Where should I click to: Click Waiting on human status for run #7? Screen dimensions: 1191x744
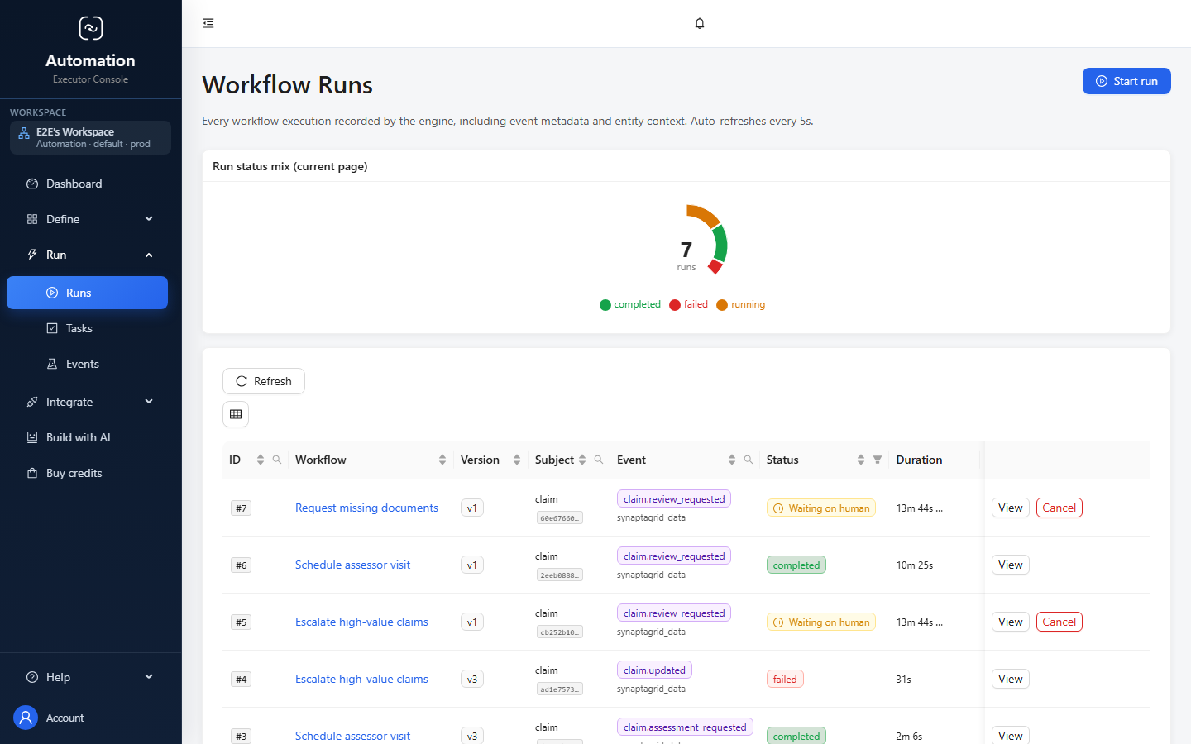pyautogui.click(x=821, y=508)
